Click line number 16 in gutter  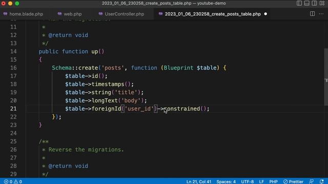pyautogui.click(x=13, y=68)
